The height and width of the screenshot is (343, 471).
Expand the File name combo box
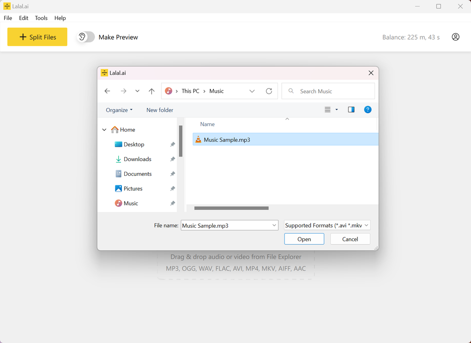pos(273,225)
